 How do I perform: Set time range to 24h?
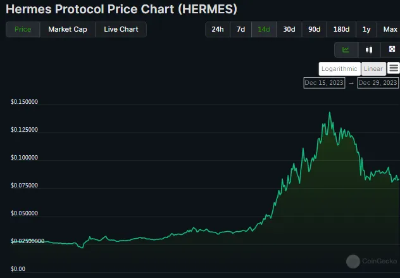tap(218, 29)
